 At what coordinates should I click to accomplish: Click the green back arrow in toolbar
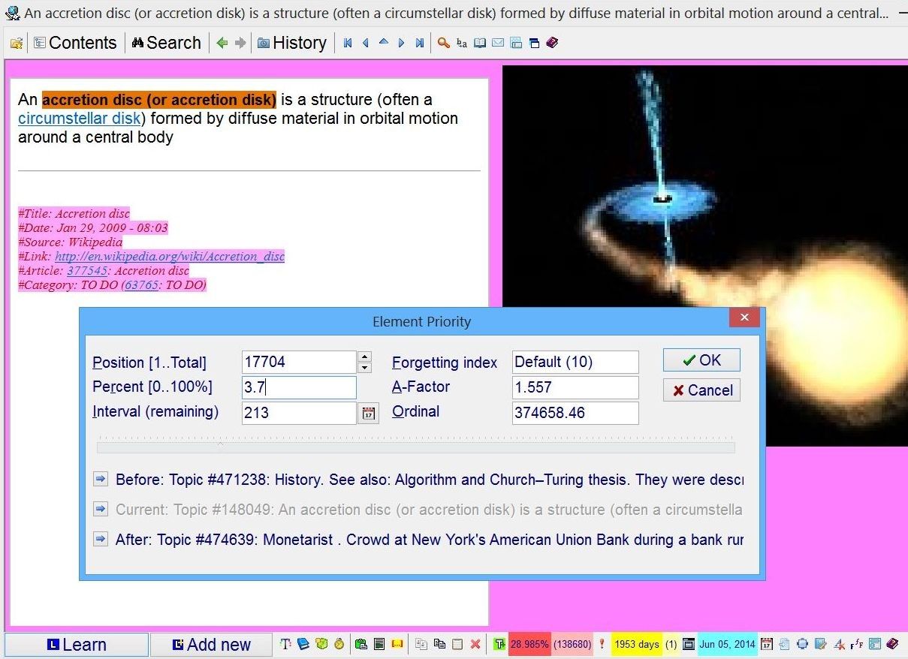pos(222,44)
